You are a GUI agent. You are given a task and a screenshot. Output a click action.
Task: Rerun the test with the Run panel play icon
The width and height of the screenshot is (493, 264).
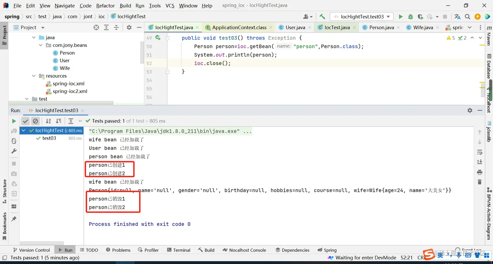tap(14, 121)
